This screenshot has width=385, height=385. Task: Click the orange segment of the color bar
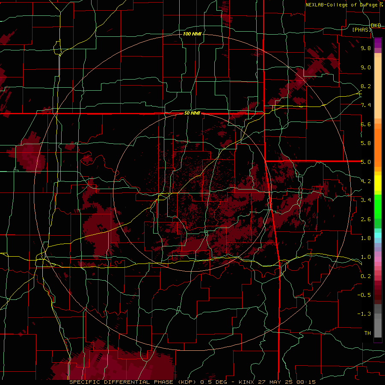tap(378, 147)
